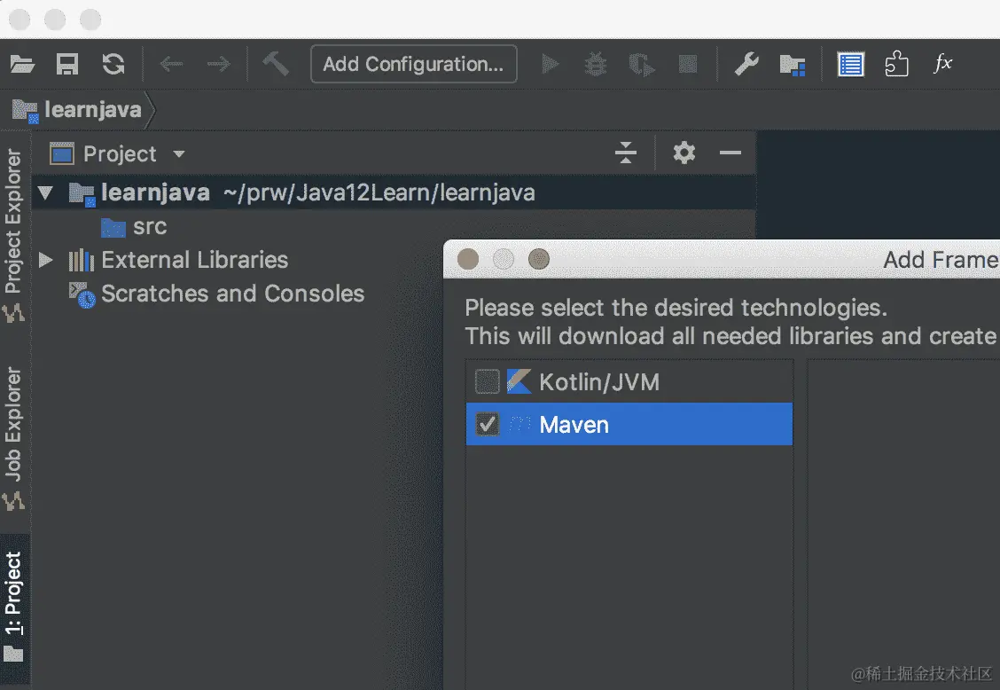Click the plugin puzzle piece icon
Viewport: 1000px width, 690px height.
896,64
